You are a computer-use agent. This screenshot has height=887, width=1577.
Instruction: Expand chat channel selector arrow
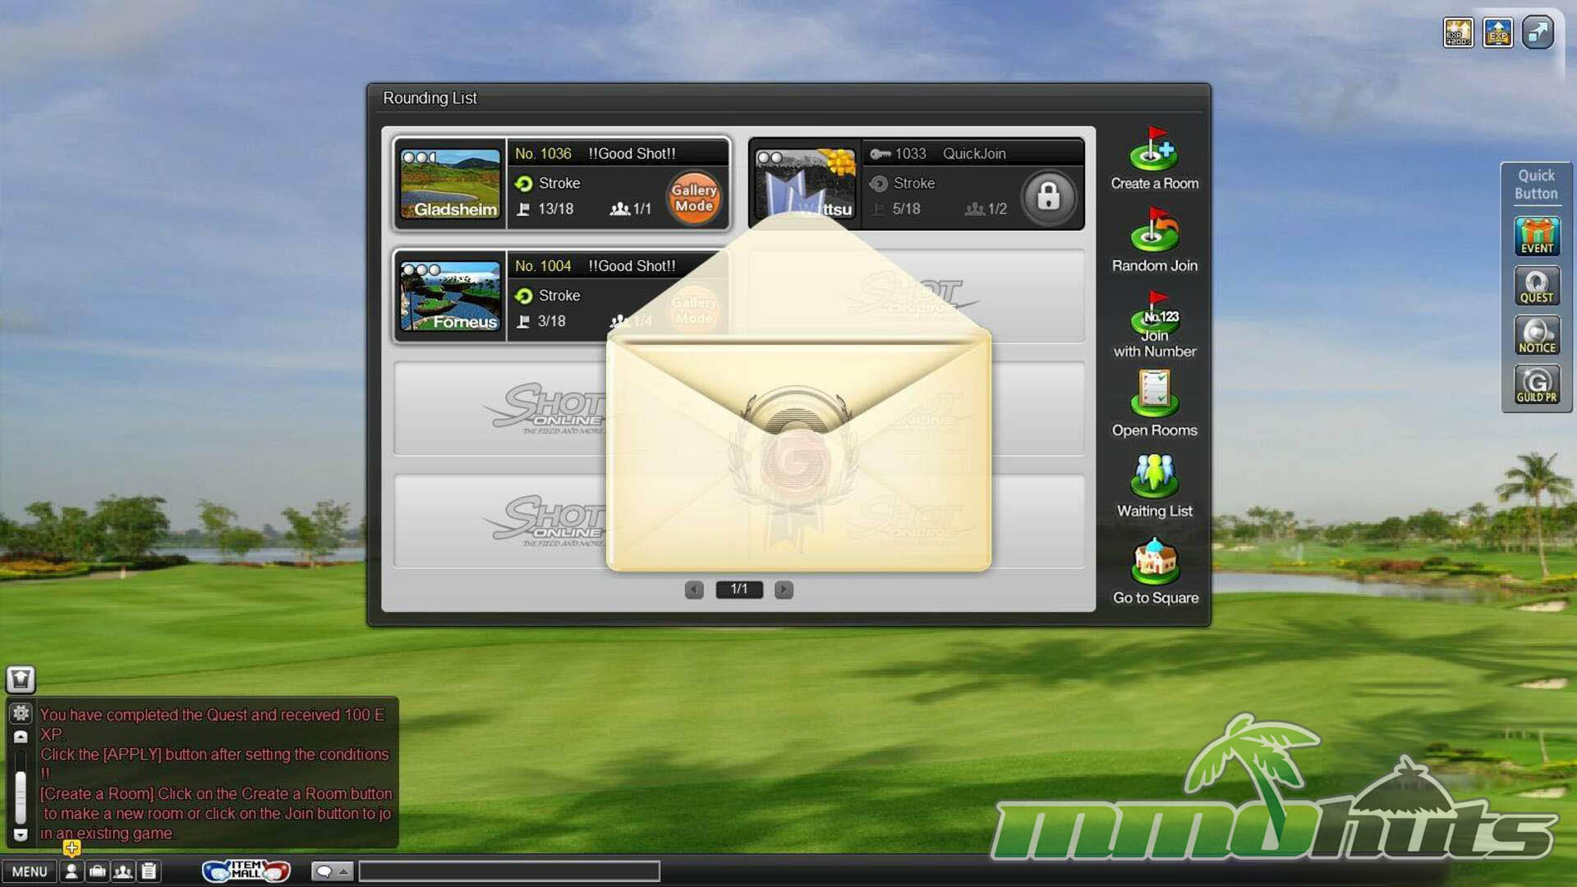[343, 871]
